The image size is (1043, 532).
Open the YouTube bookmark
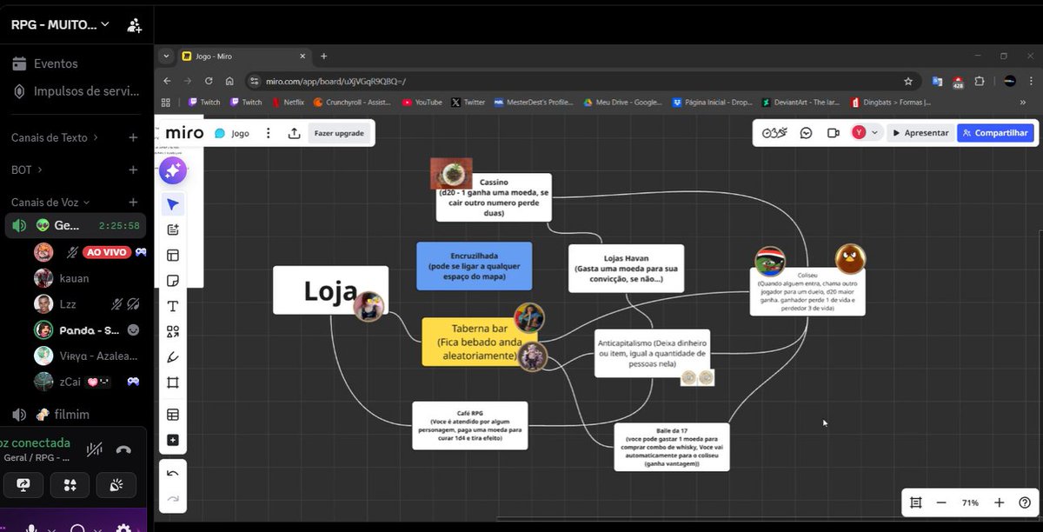coord(422,102)
